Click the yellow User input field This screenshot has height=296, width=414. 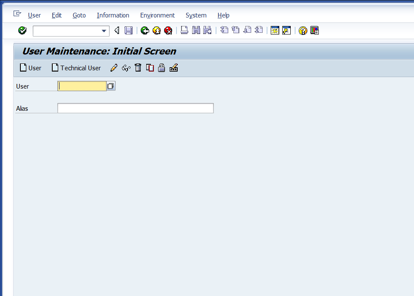82,86
